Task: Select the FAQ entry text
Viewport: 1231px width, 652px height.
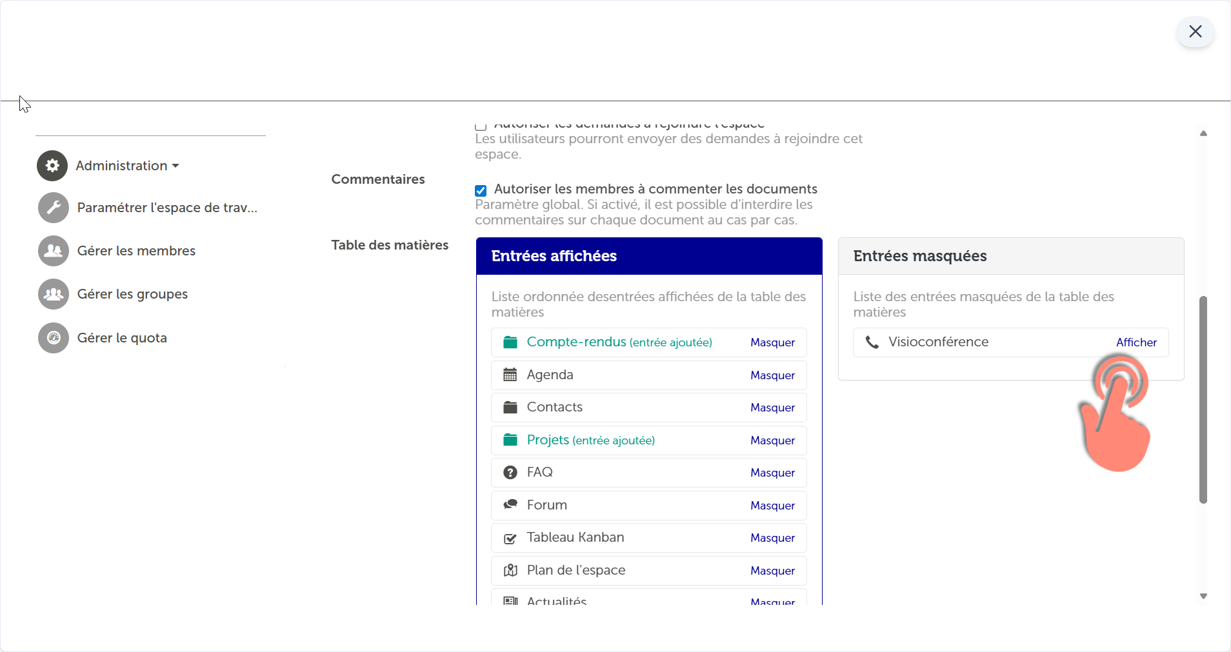Action: pos(539,472)
